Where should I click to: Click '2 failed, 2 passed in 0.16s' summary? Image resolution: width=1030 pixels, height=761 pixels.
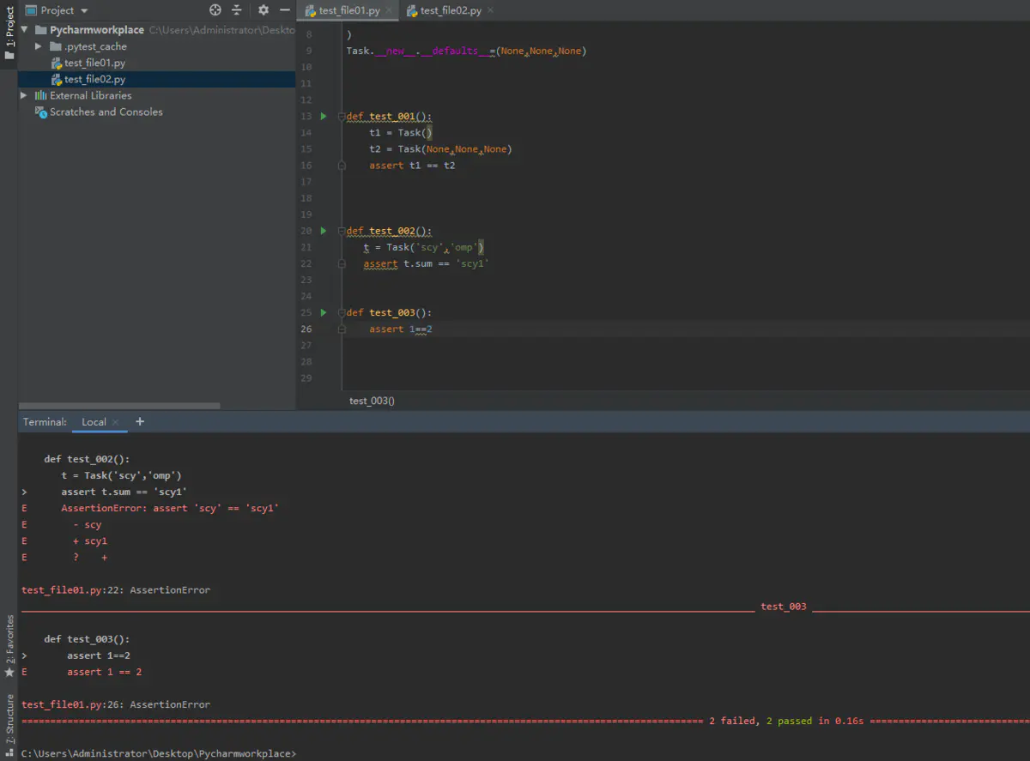[787, 721]
